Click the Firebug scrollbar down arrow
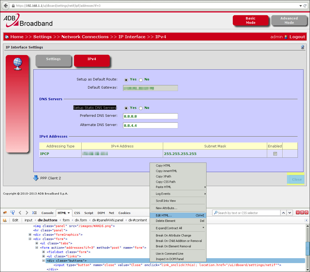This screenshot has height=272, width=310. point(308,270)
